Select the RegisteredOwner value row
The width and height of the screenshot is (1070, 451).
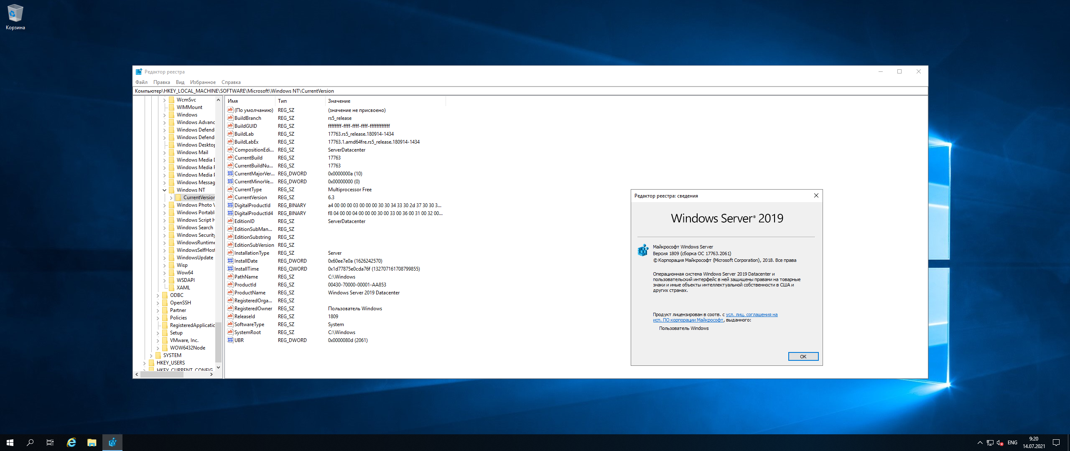tap(336, 309)
